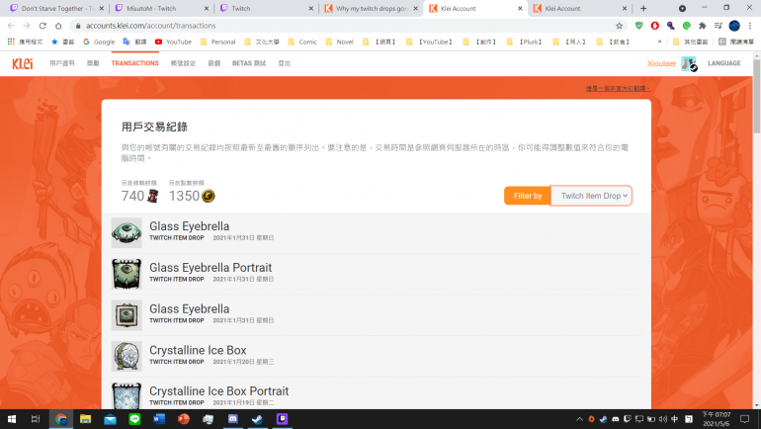Open Chrome three-dot menu
The width and height of the screenshot is (761, 429).
750,26
